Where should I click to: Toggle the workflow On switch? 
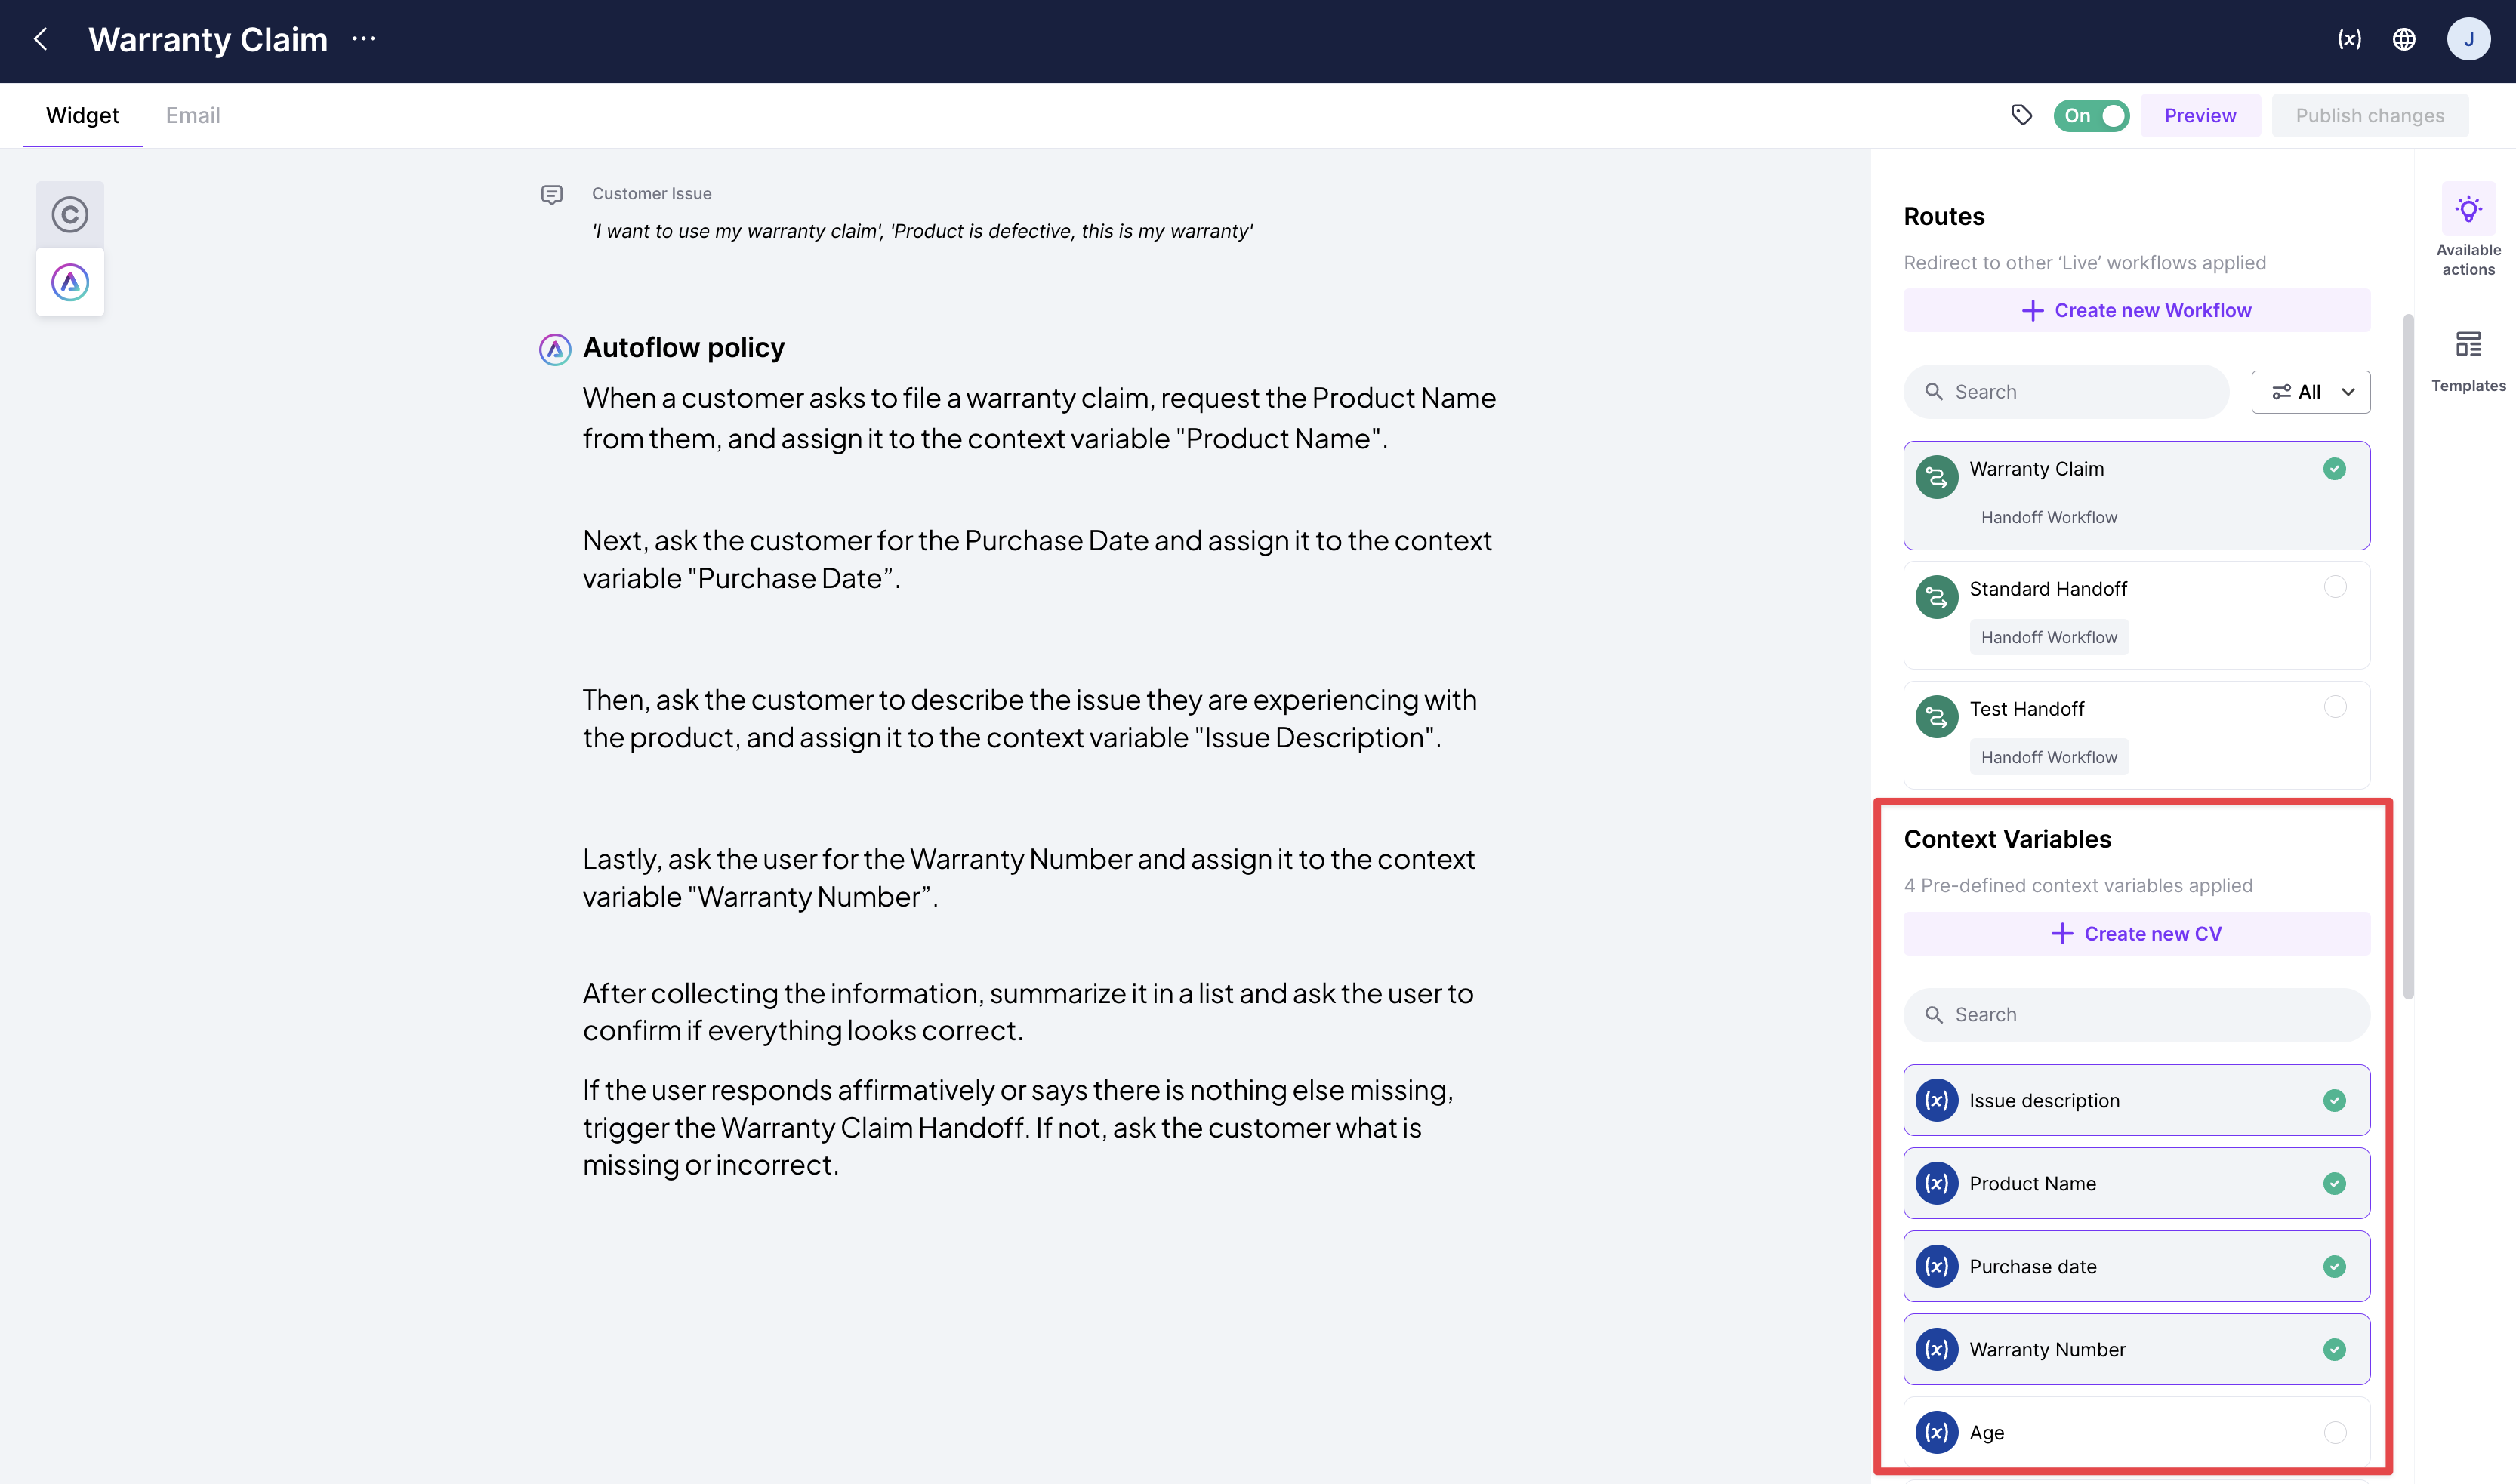click(x=2091, y=115)
